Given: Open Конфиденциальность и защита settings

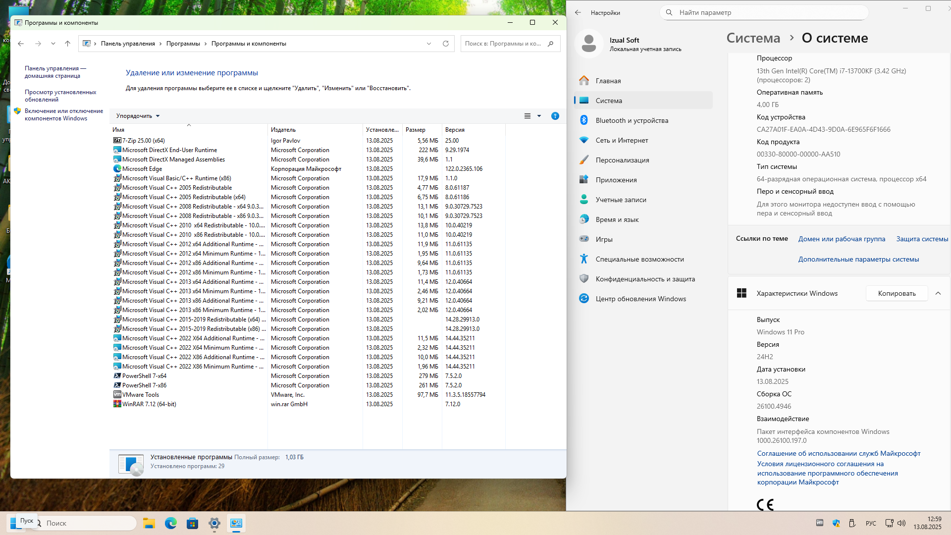Looking at the screenshot, I should coord(643,279).
